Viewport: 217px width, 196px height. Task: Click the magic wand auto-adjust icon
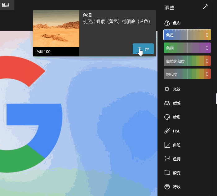tap(206, 7)
